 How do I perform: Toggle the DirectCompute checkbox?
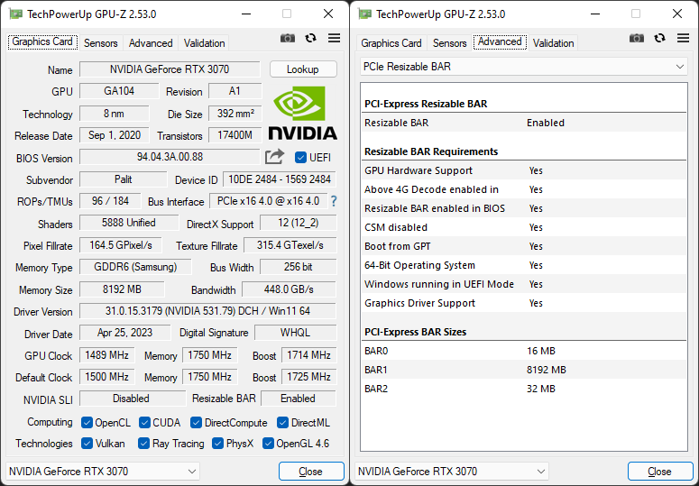click(196, 422)
